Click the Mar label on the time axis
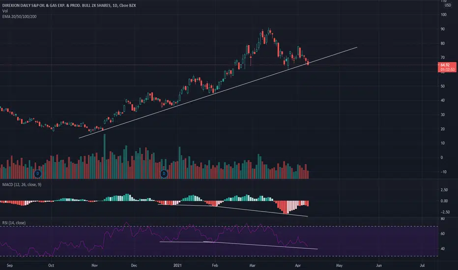Screen dimensions: 458x270 click(253, 265)
